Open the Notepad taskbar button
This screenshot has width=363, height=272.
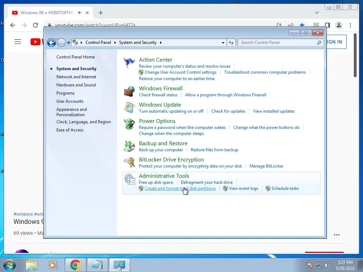(97, 265)
